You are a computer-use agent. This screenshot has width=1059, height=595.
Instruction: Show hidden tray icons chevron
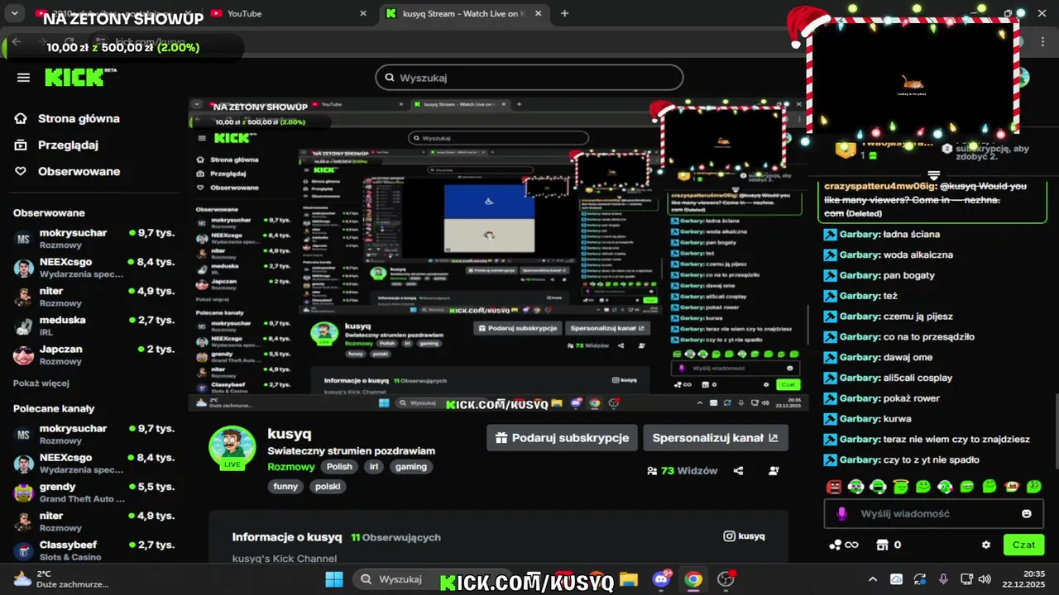[x=873, y=579]
